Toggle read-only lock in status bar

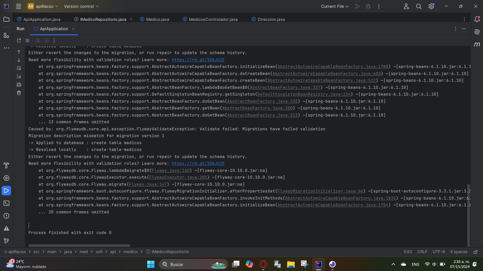tap(476, 252)
